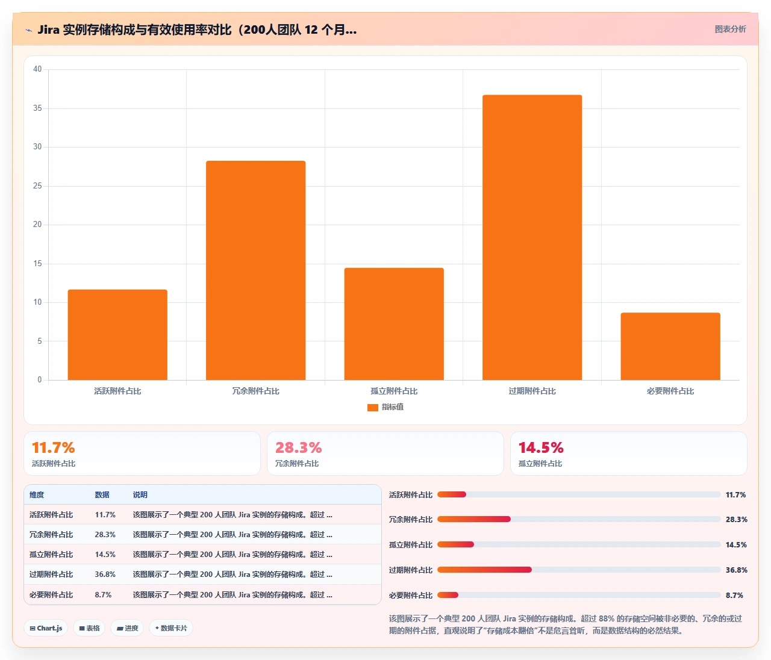Toggle the 指标值 legend swatch
Screen dimensions: 771x660
[372, 408]
